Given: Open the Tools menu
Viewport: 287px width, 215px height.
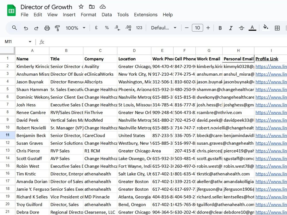Looking at the screenshot, I should pos(123,15).
